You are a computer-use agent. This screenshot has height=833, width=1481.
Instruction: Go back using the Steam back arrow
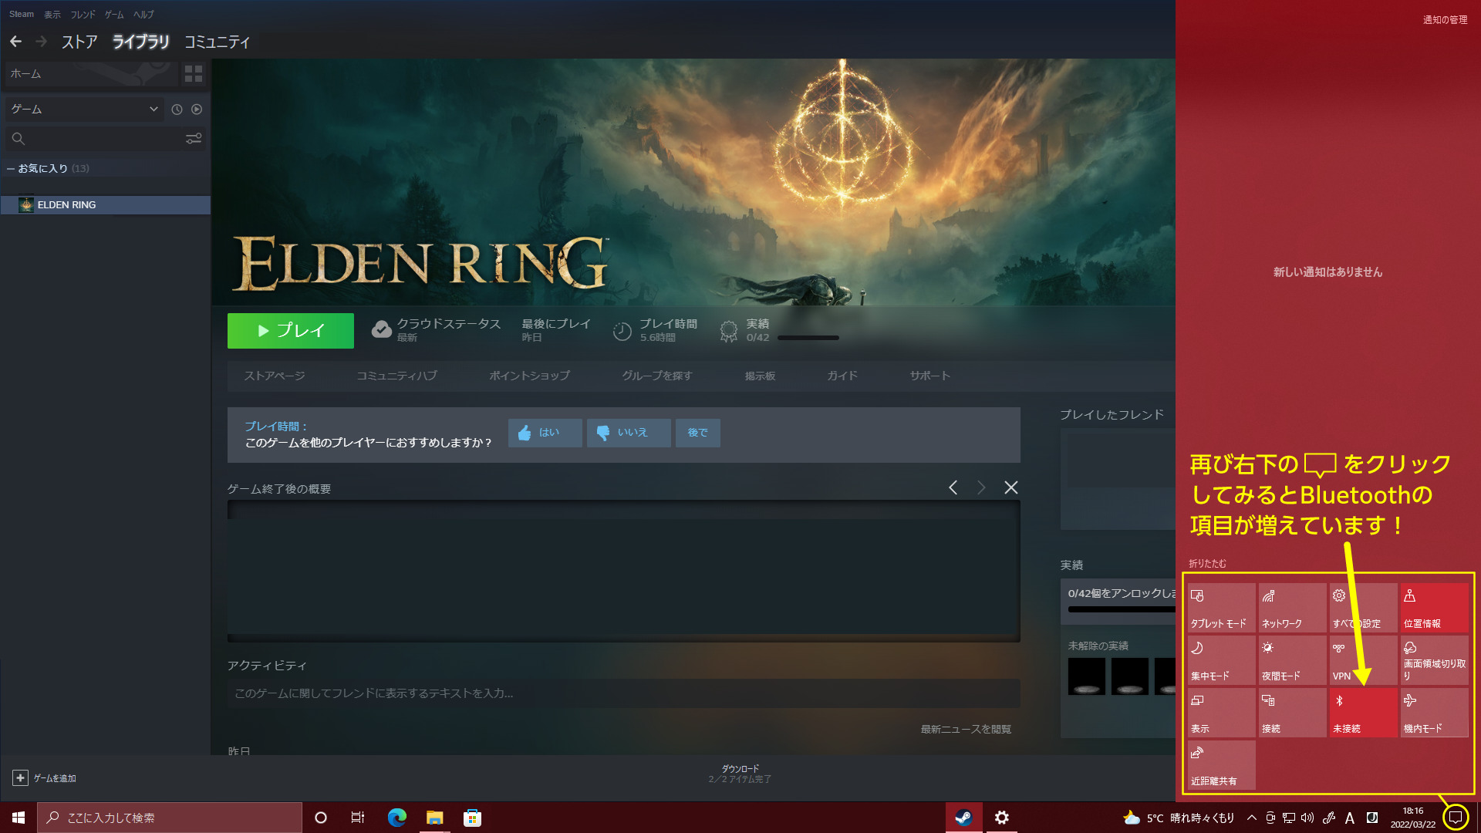click(x=15, y=42)
